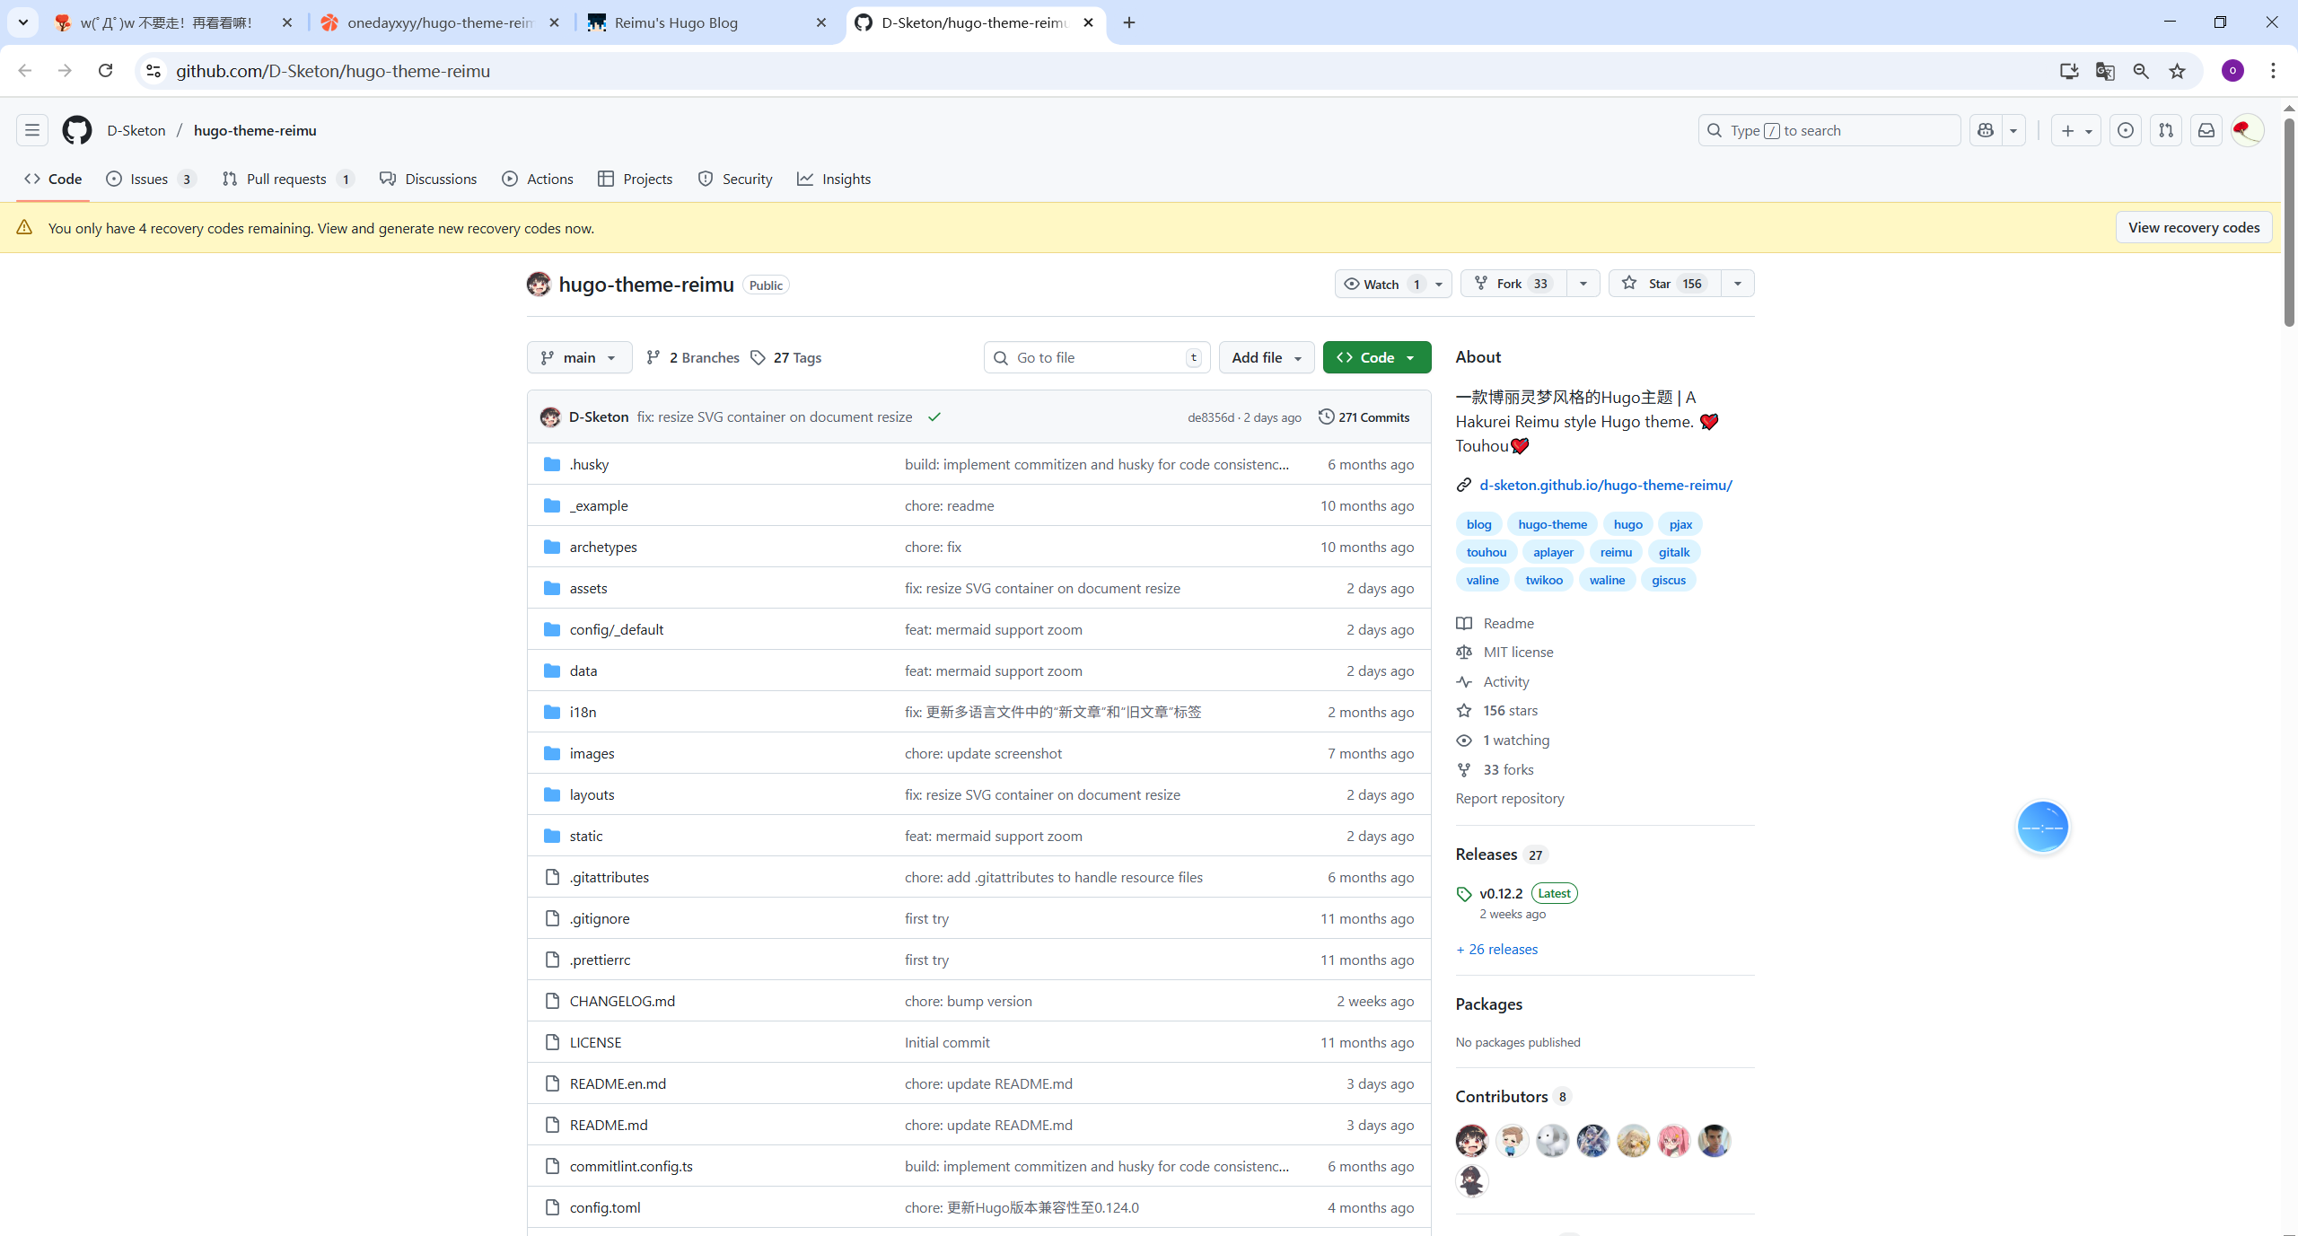The width and height of the screenshot is (2298, 1236).
Task: Open the issues icon in header
Action: [x=2125, y=130]
